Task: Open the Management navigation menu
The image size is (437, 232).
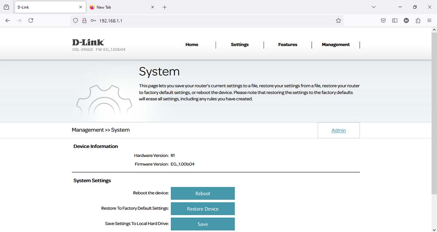Action: click(335, 45)
